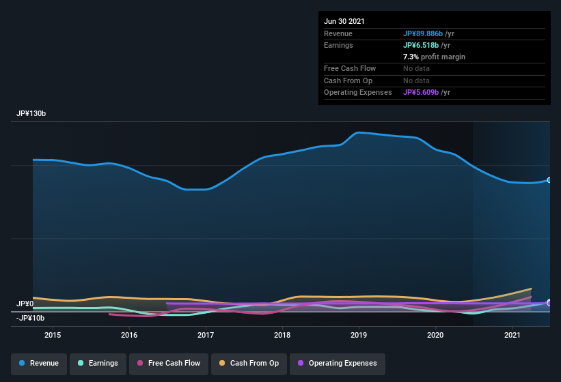
Task: Click the Earnings tooltip row label
Action: point(338,45)
